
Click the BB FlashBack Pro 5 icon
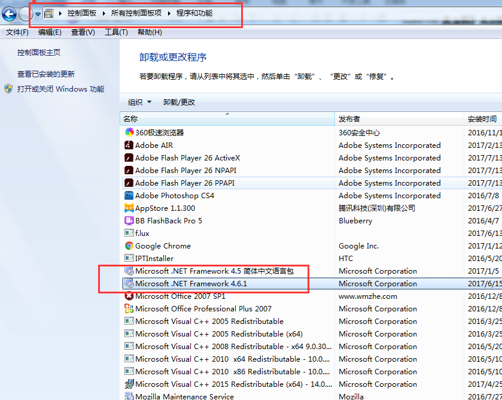click(129, 220)
